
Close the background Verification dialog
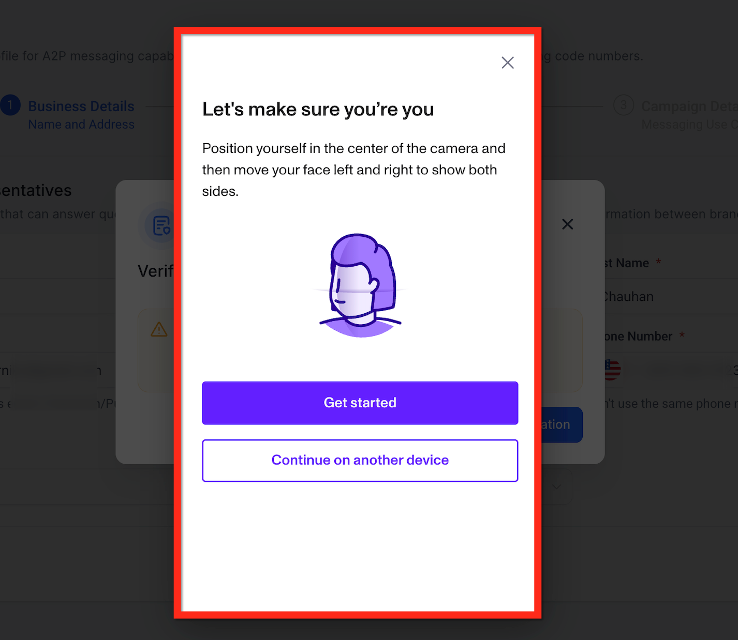568,224
